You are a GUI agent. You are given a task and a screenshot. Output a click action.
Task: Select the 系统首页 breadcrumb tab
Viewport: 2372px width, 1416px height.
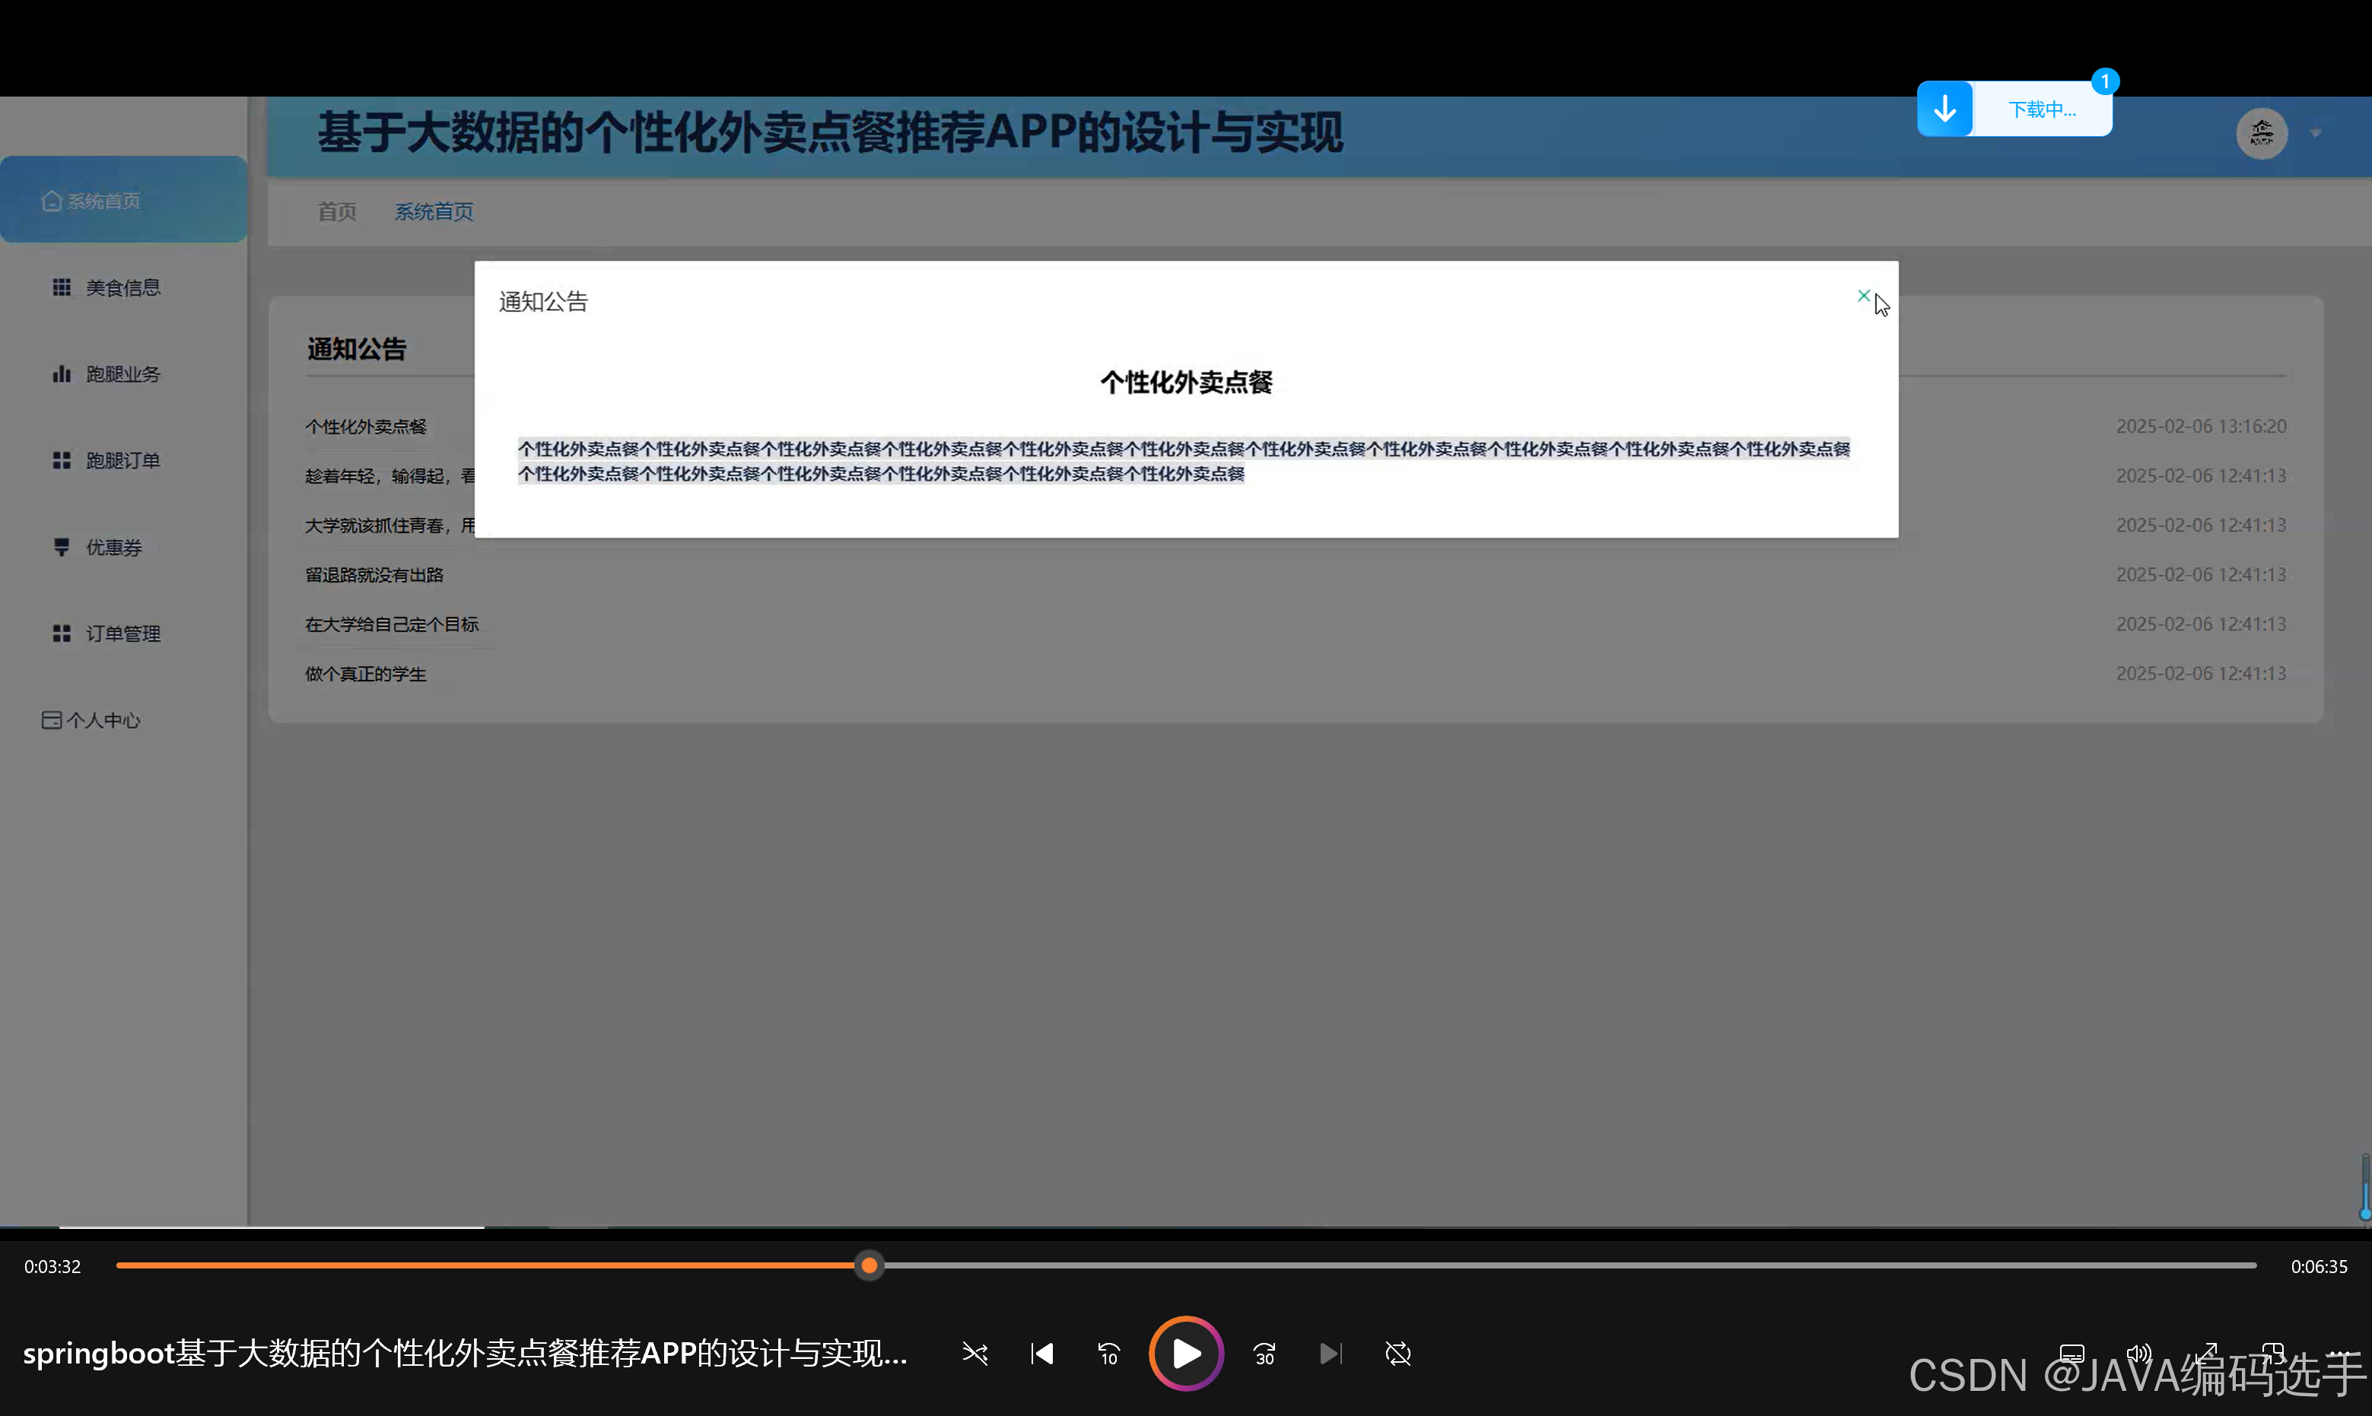point(434,211)
